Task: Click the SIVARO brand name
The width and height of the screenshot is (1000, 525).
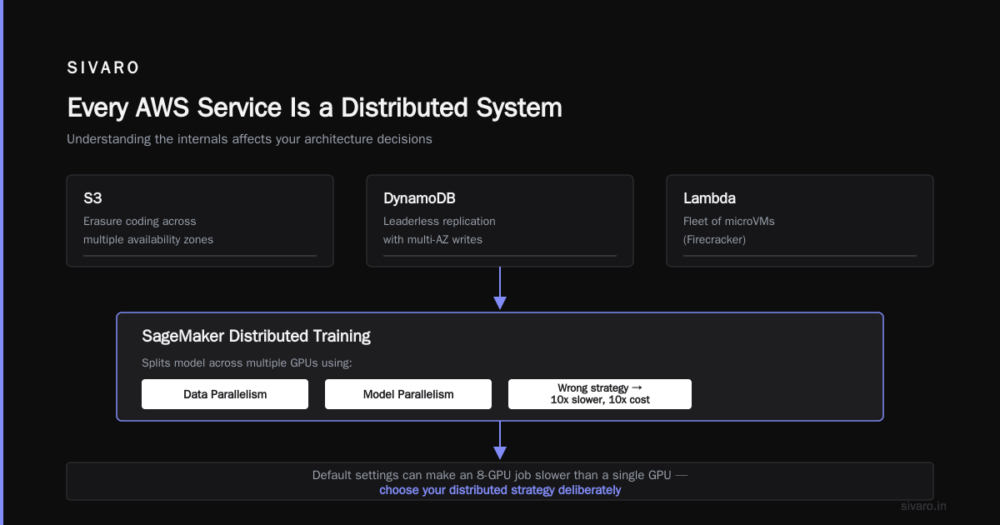Action: (103, 68)
